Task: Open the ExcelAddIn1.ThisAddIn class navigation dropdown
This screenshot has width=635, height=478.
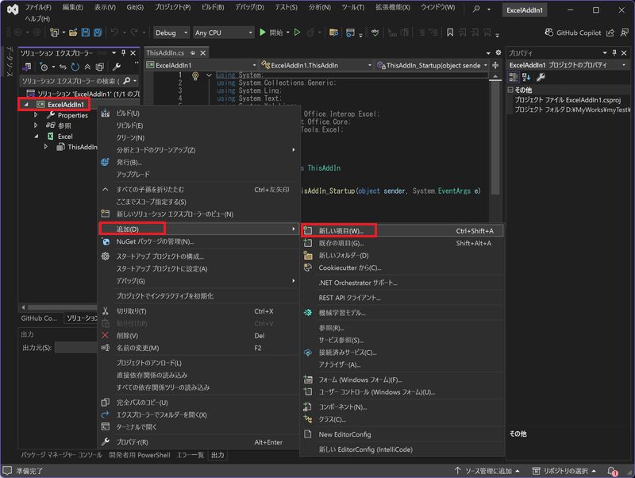Action: pyautogui.click(x=314, y=65)
